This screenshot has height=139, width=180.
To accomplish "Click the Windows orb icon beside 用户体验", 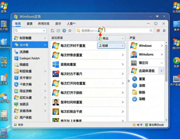I will click(16, 117).
